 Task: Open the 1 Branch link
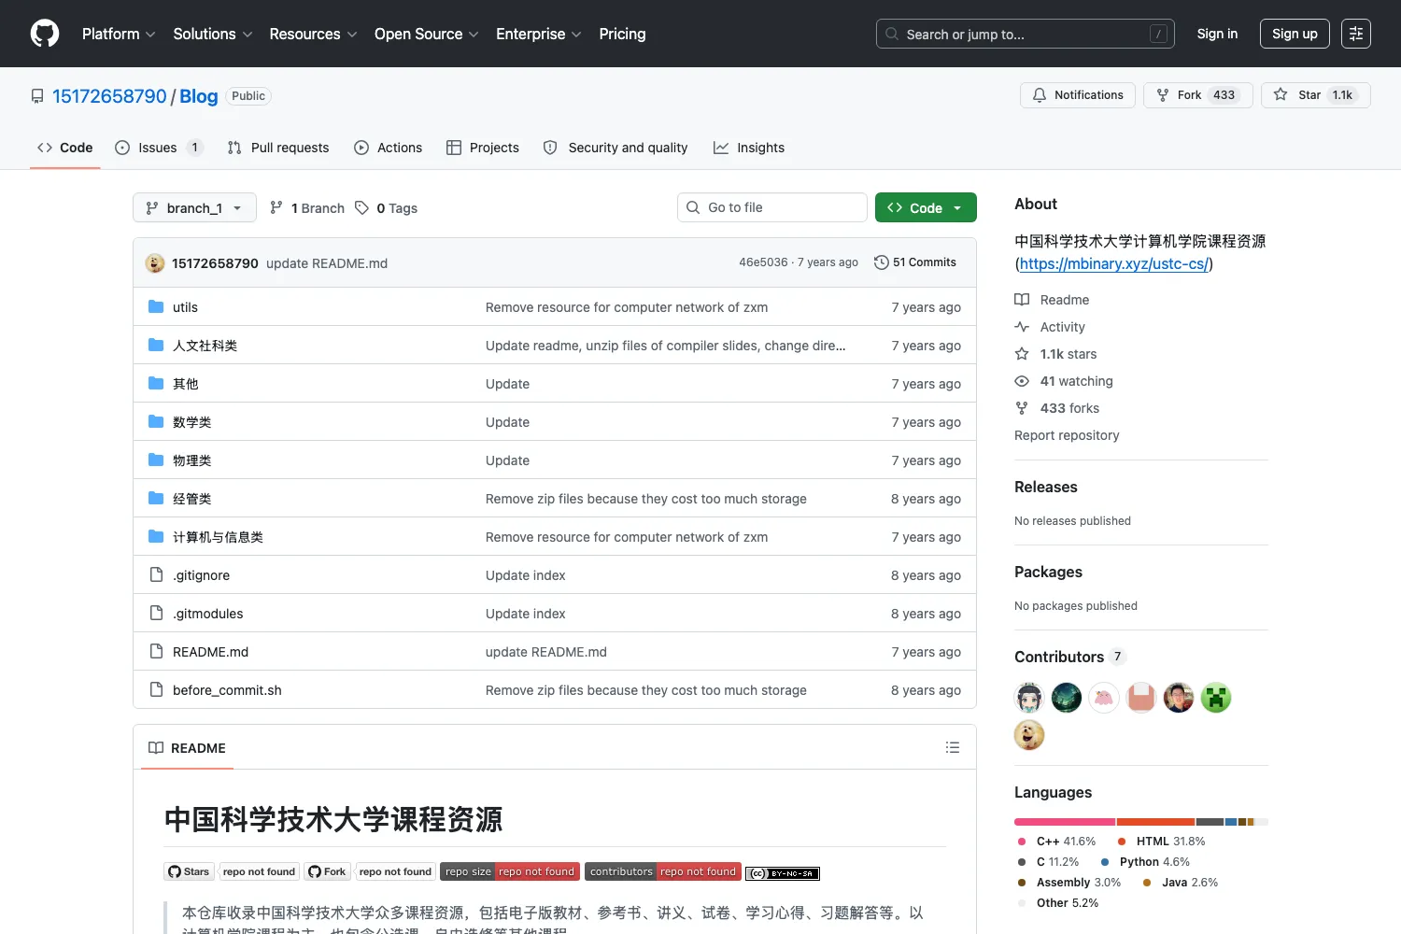pos(307,208)
